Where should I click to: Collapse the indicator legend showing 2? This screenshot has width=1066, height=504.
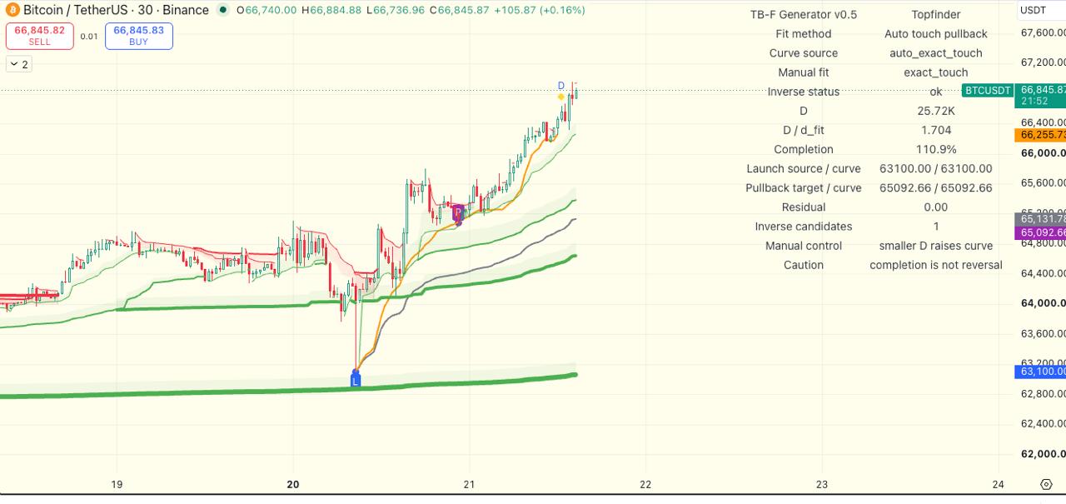(18, 64)
